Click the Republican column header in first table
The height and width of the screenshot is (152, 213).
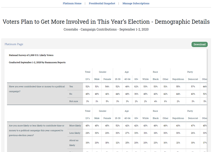(178, 79)
